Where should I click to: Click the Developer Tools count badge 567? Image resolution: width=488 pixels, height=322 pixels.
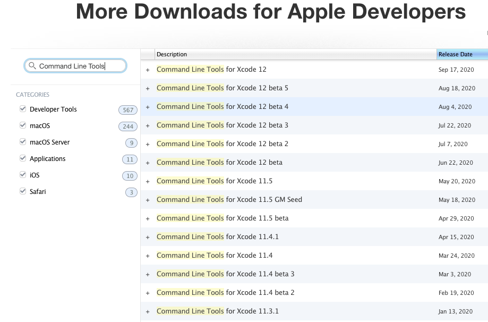[x=128, y=110]
